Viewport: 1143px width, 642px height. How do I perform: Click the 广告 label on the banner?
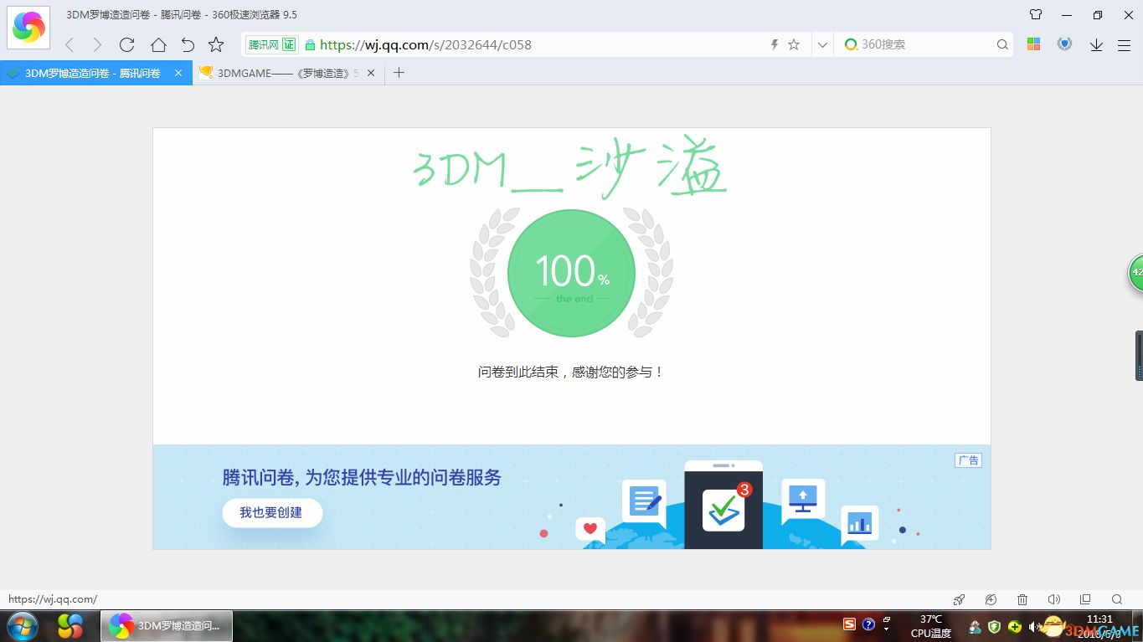(x=968, y=460)
